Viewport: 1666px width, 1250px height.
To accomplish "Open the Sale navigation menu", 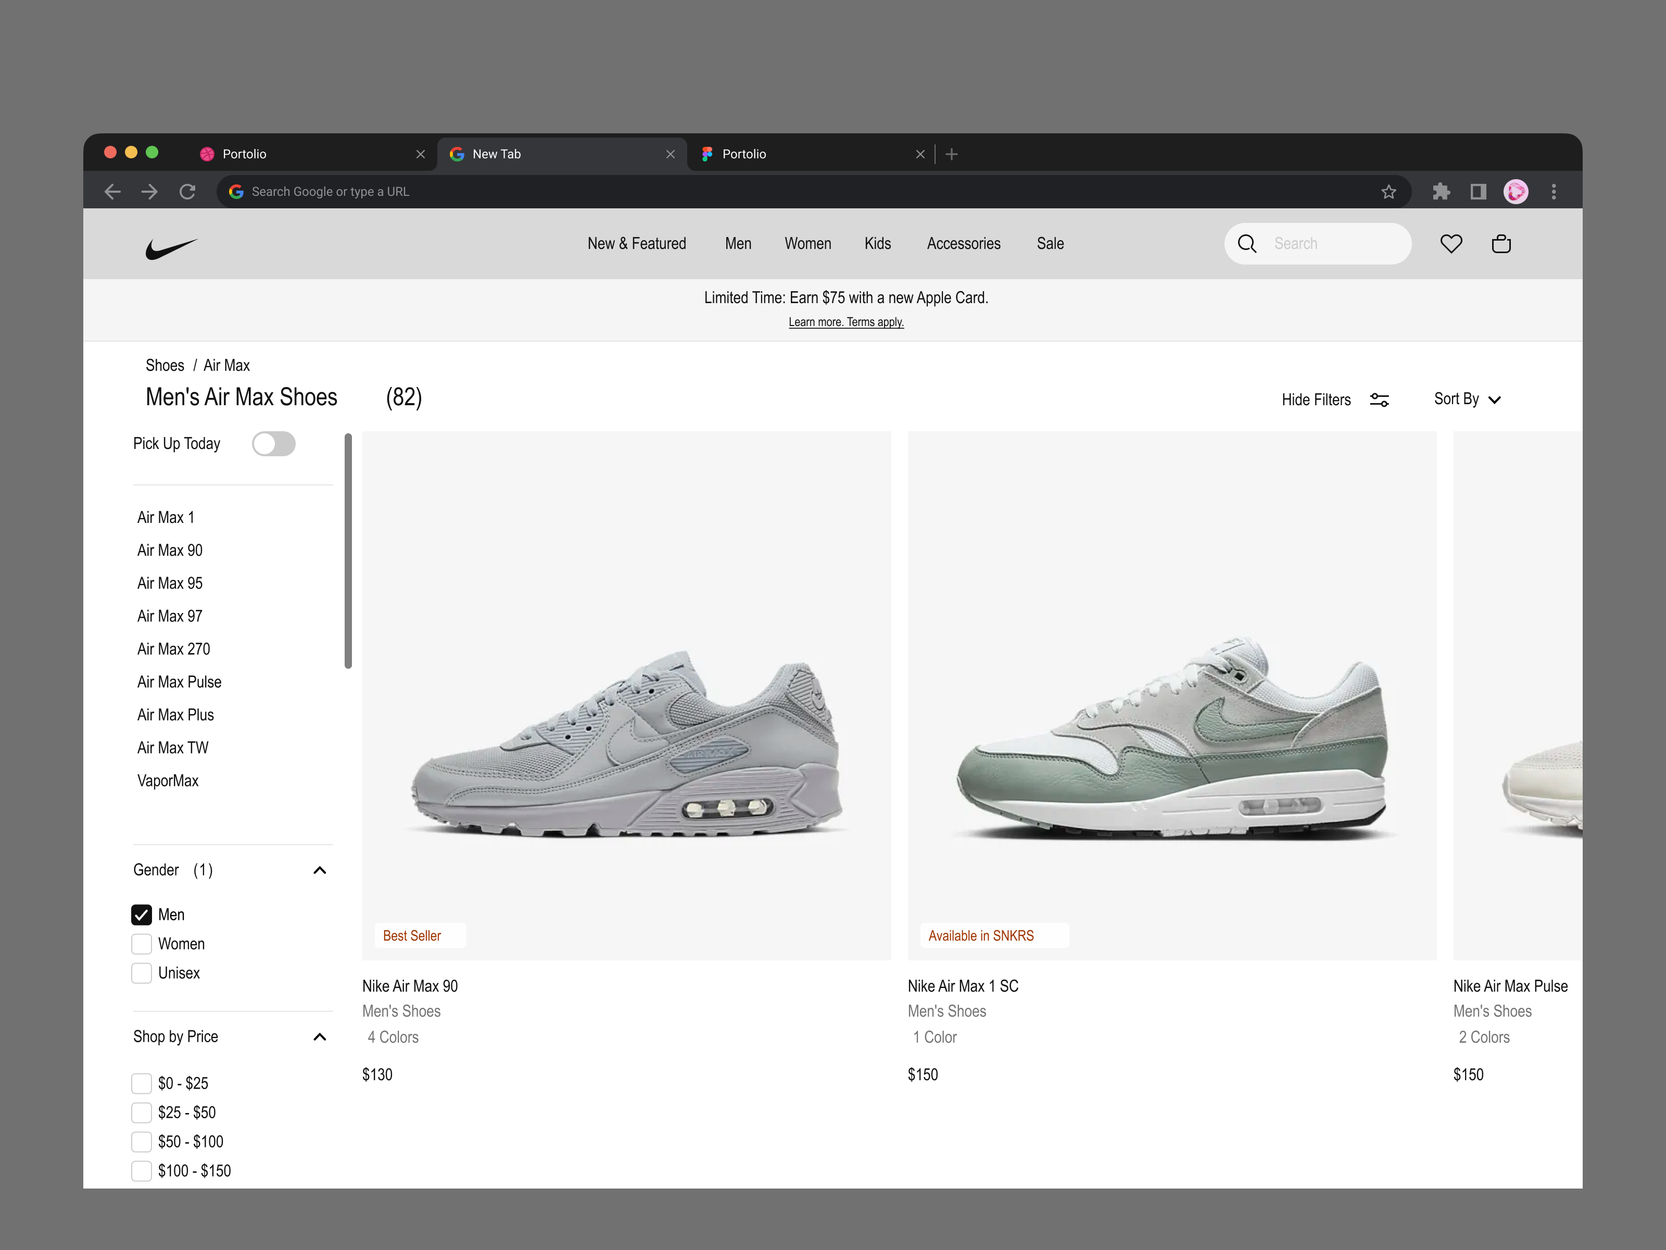I will pos(1050,243).
